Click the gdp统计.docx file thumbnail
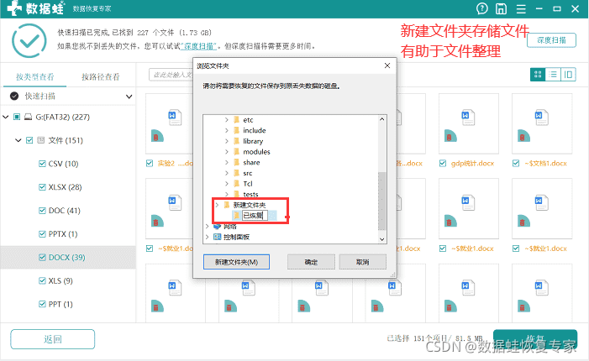 pos(468,123)
